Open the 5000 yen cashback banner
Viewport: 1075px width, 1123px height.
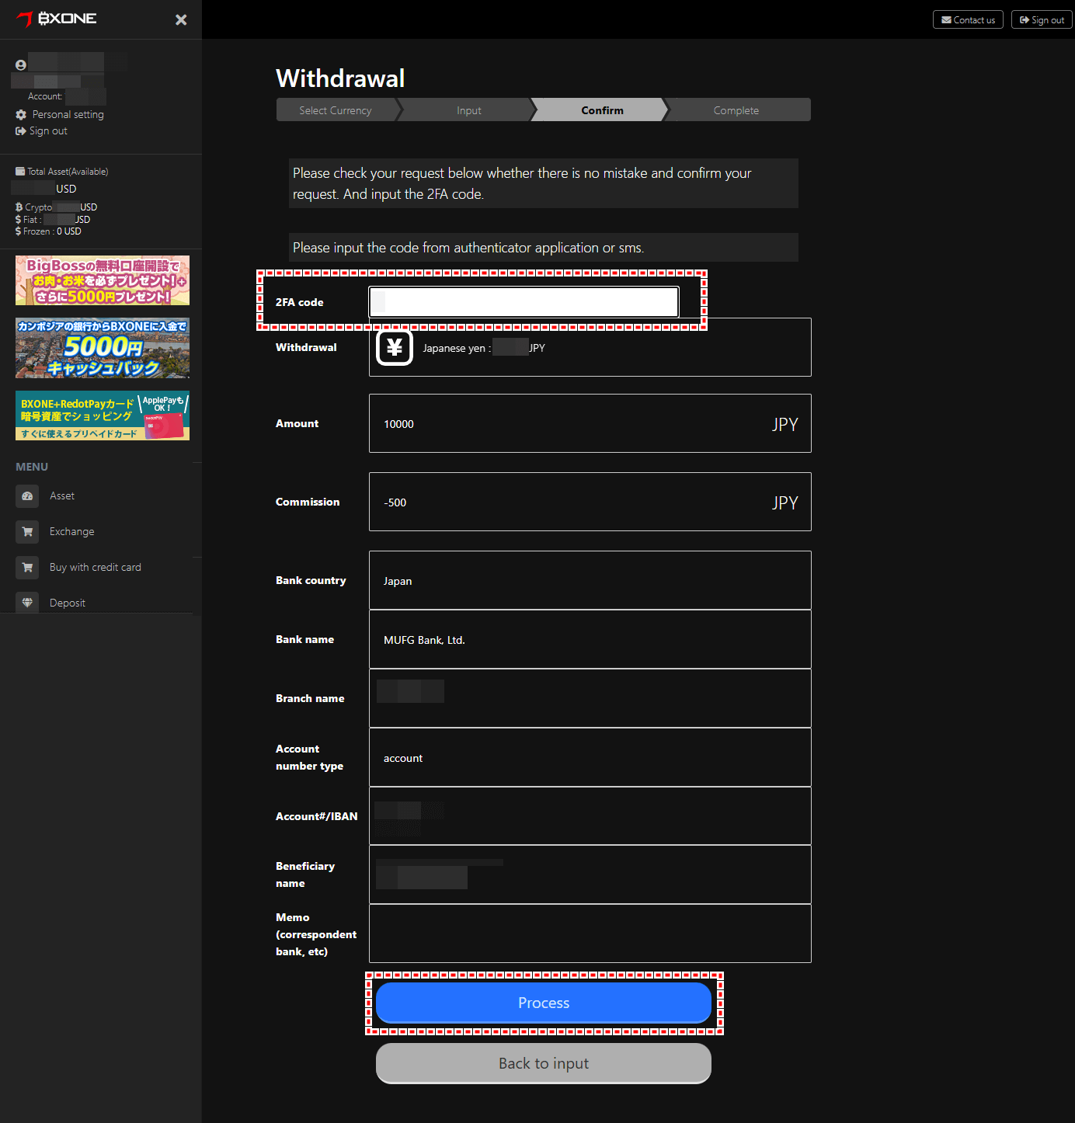pyautogui.click(x=103, y=348)
